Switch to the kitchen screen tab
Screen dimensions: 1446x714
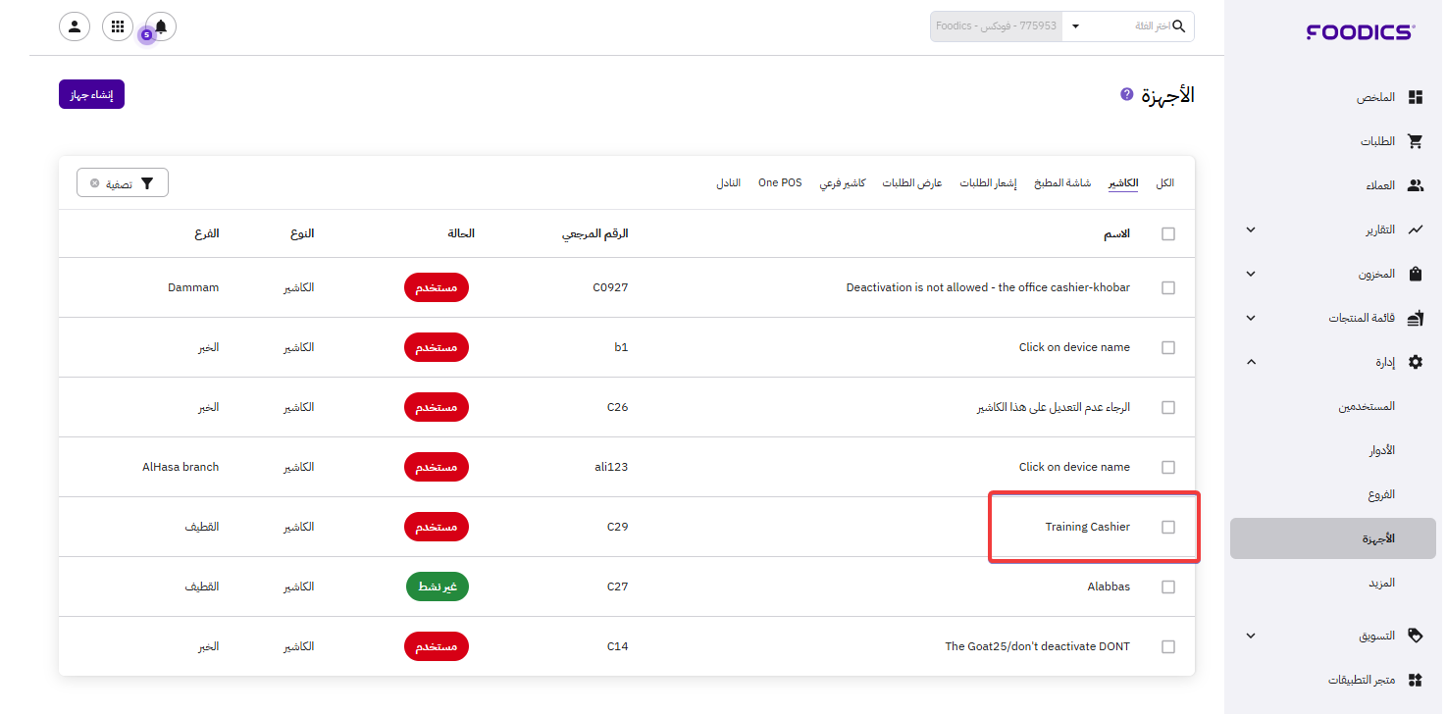(x=1064, y=183)
